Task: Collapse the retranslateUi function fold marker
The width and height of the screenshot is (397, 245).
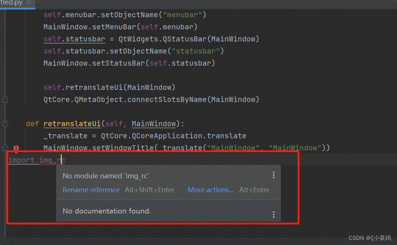Action: pos(5,124)
